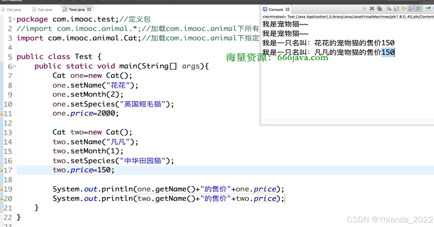Click the commented import com.imooc.animal.* line
Image resolution: width=434 pixels, height=227 pixels.
(138, 29)
